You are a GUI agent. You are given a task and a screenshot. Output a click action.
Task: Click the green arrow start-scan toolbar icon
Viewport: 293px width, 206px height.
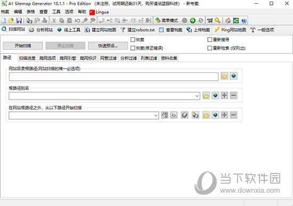(193, 20)
